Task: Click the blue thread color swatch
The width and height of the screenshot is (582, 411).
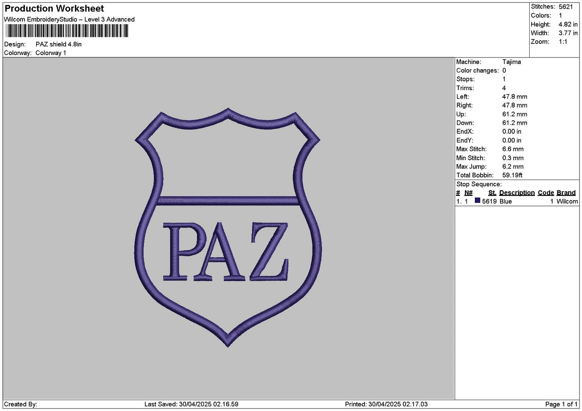Action: 477,201
